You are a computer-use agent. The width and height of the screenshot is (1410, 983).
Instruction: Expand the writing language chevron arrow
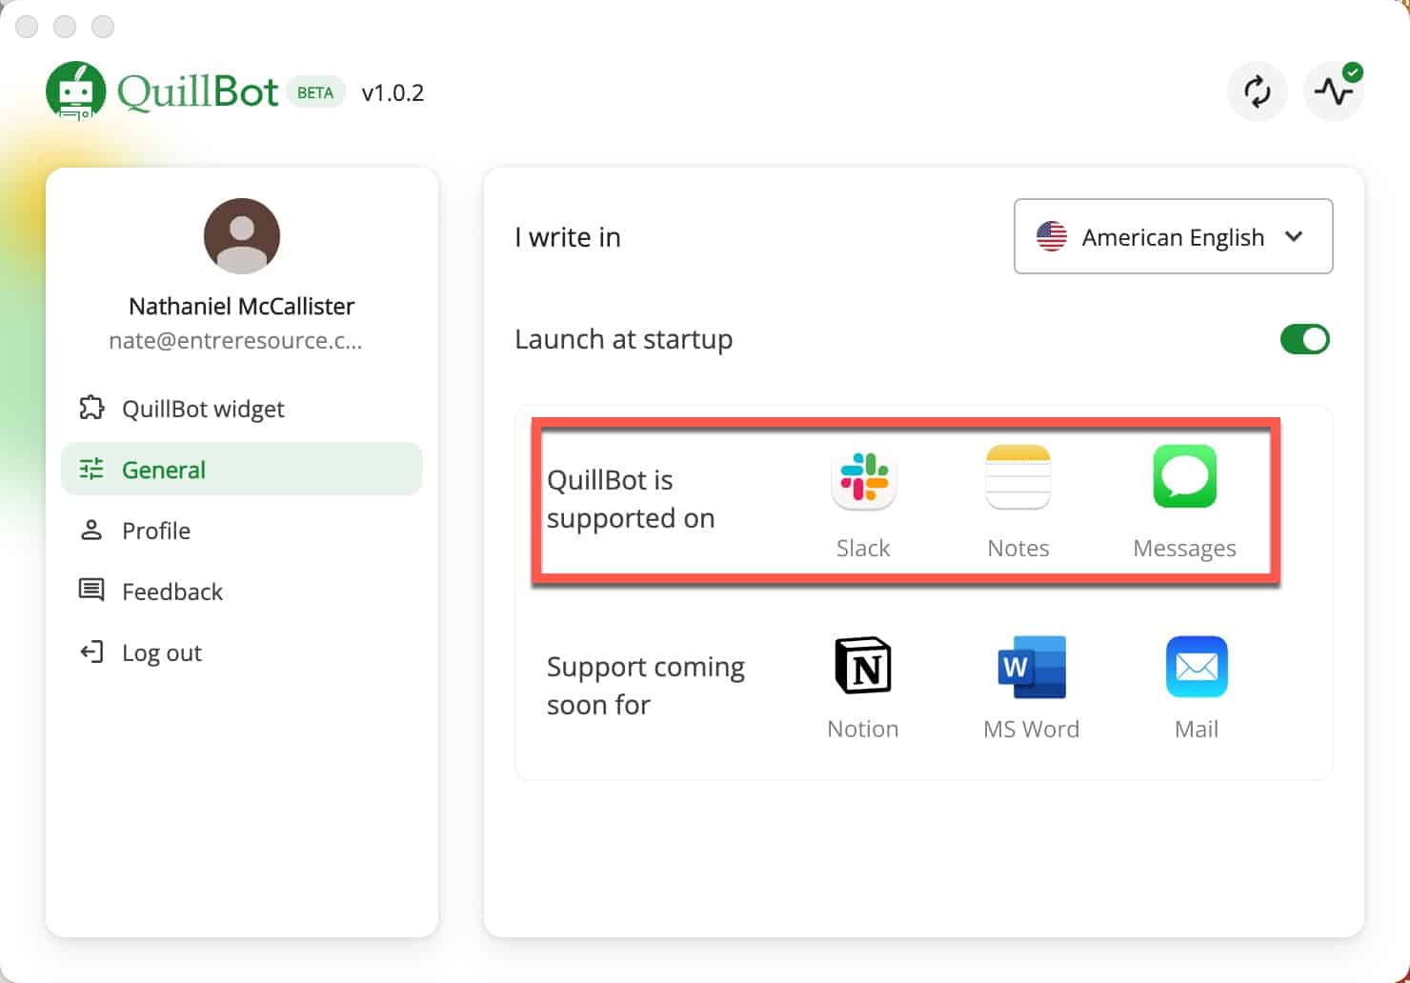point(1296,237)
